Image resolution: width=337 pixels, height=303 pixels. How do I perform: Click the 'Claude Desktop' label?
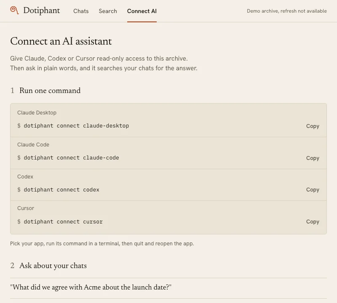pos(37,112)
